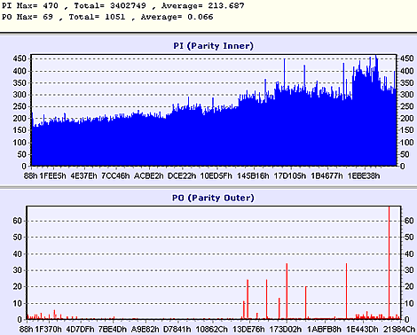
Task: Click the 450 value on PI left axis
Action: tap(20, 58)
